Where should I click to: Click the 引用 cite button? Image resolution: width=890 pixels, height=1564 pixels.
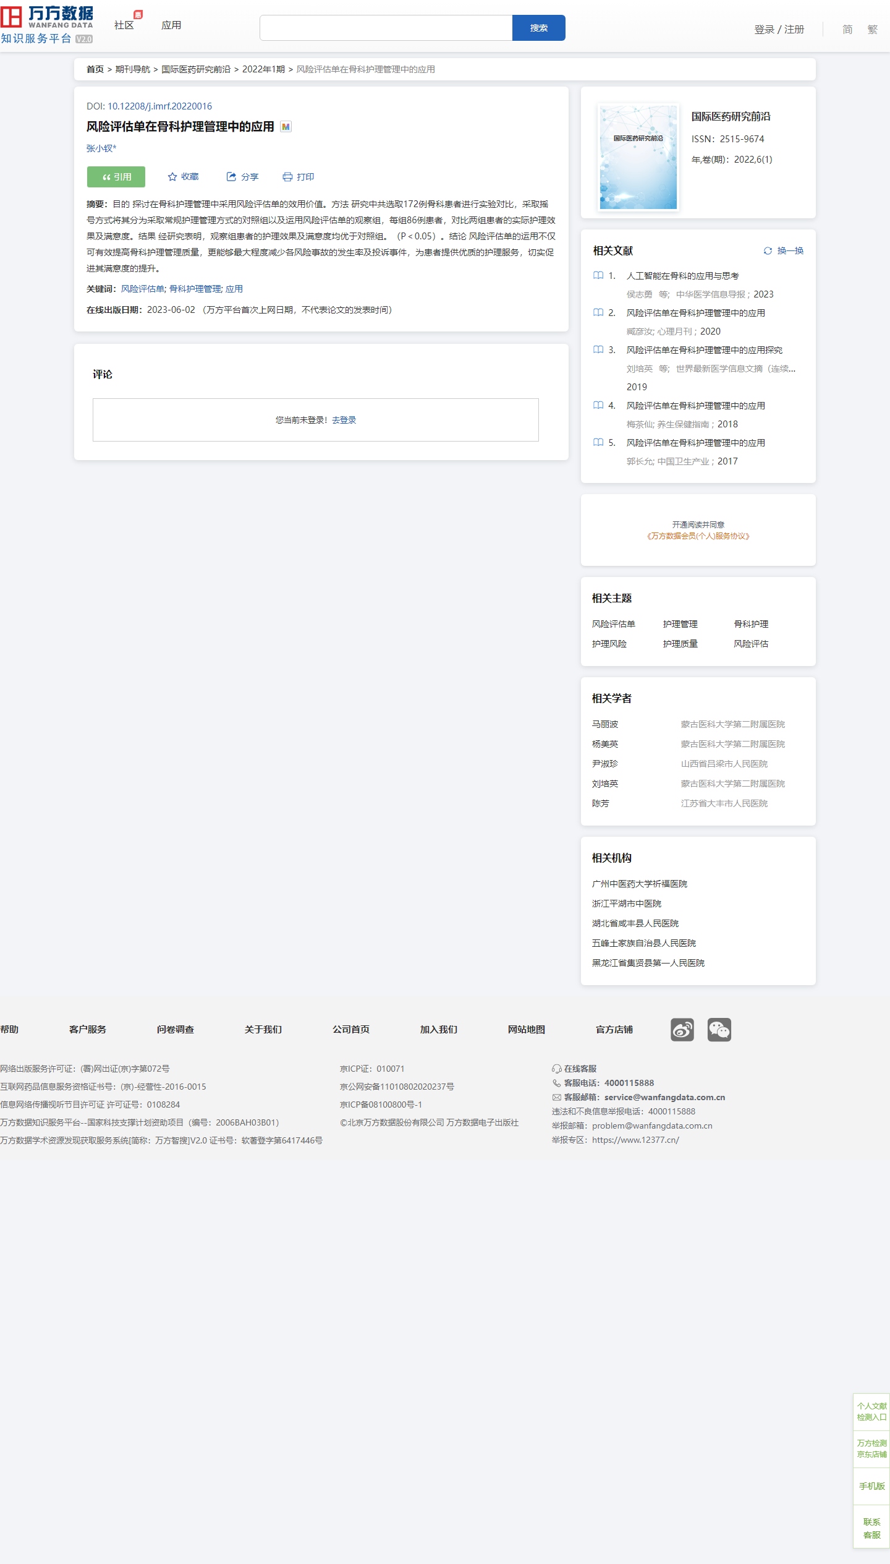pyautogui.click(x=116, y=177)
